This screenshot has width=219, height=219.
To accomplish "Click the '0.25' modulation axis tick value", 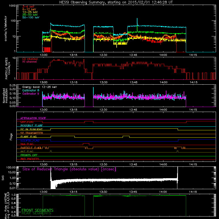I will (x=13, y=85).
